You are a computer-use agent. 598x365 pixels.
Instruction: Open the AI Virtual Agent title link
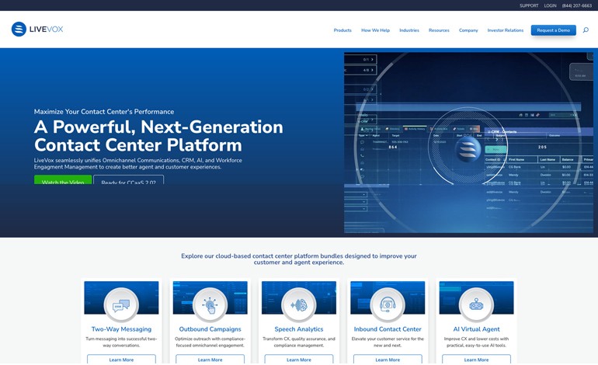coord(476,329)
